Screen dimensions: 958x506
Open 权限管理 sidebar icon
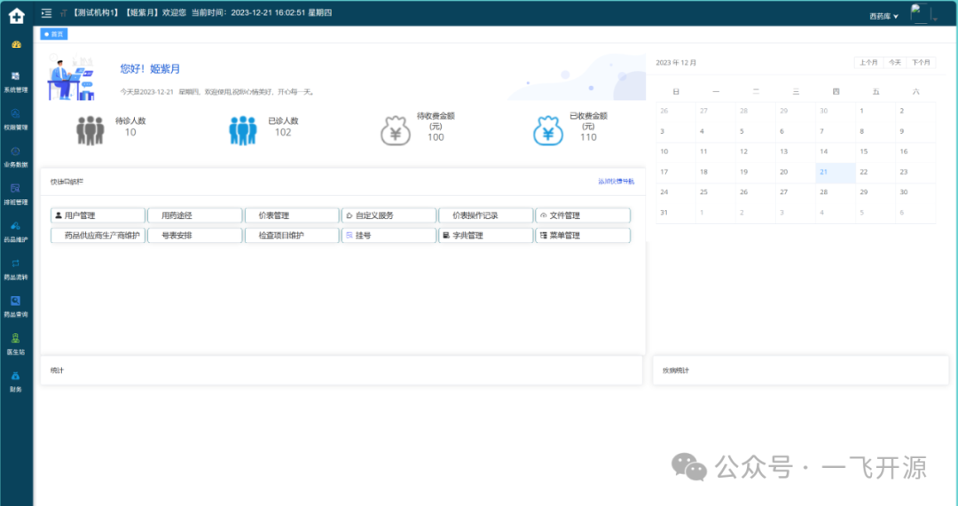tap(16, 119)
